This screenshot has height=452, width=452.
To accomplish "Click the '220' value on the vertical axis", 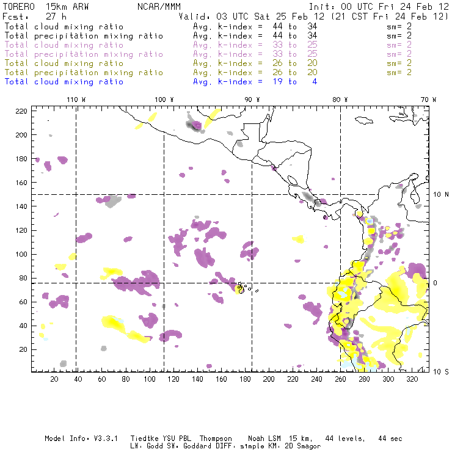I will [21, 111].
